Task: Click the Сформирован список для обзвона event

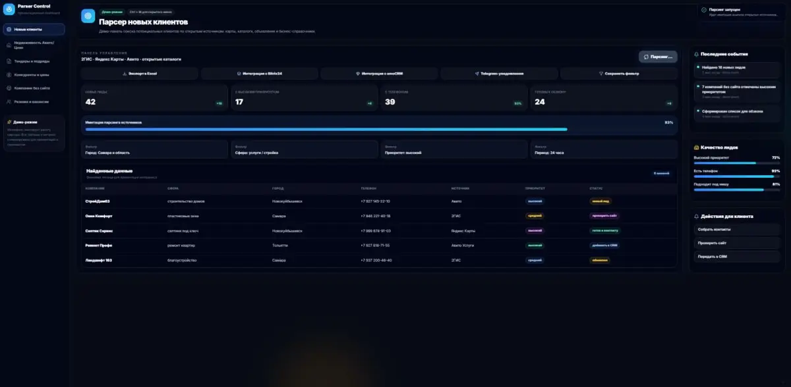Action: [x=737, y=113]
